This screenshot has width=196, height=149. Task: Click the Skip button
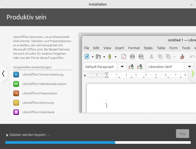coord(182,134)
